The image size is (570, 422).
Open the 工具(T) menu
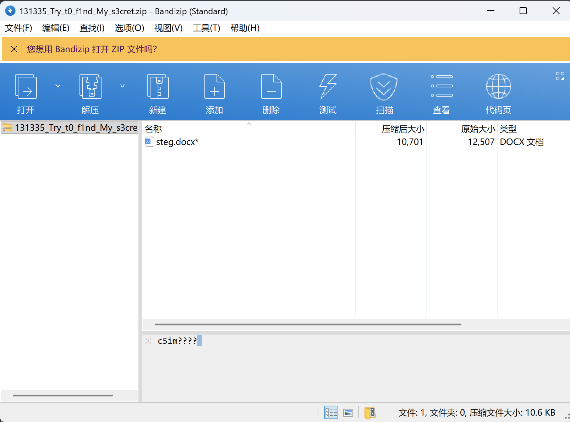[206, 28]
